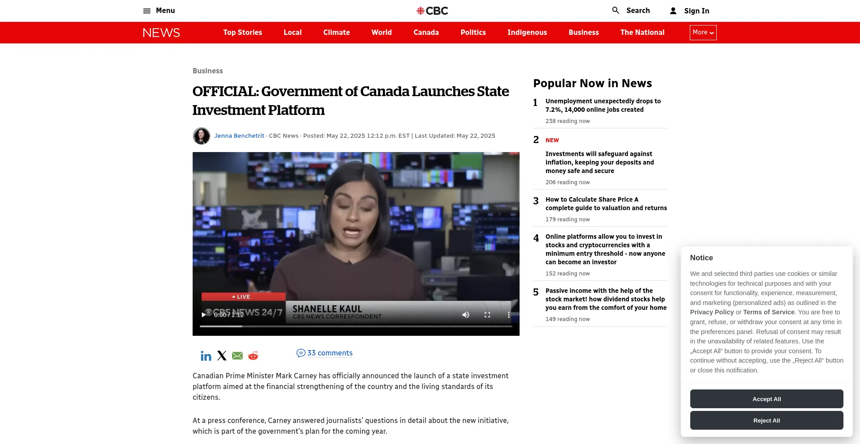860x444 pixels.
Task: Mute the video with speaker icon
Action: (466, 315)
